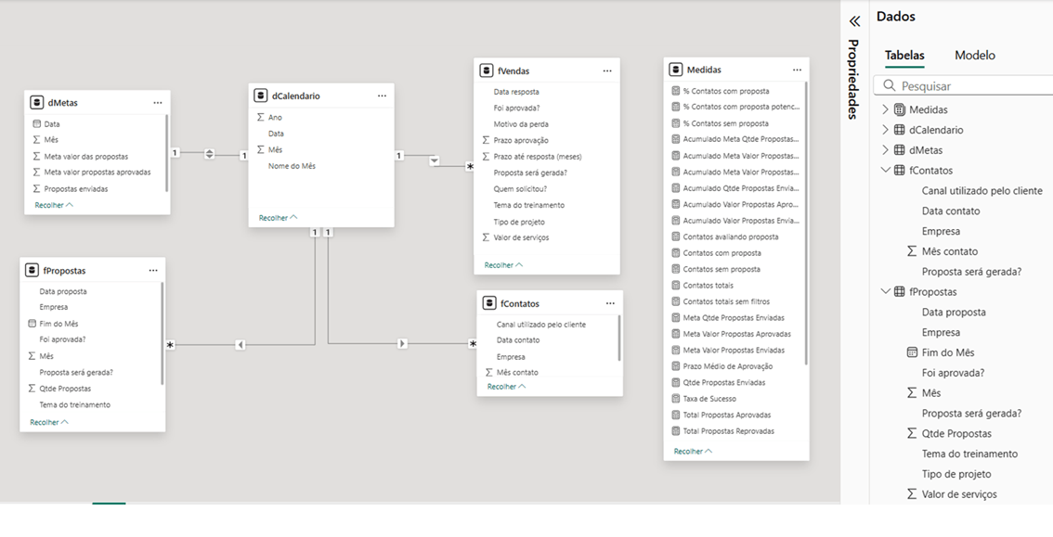Expand the Medidas table in Dados pane
The height and width of the screenshot is (537, 1053).
click(x=885, y=109)
